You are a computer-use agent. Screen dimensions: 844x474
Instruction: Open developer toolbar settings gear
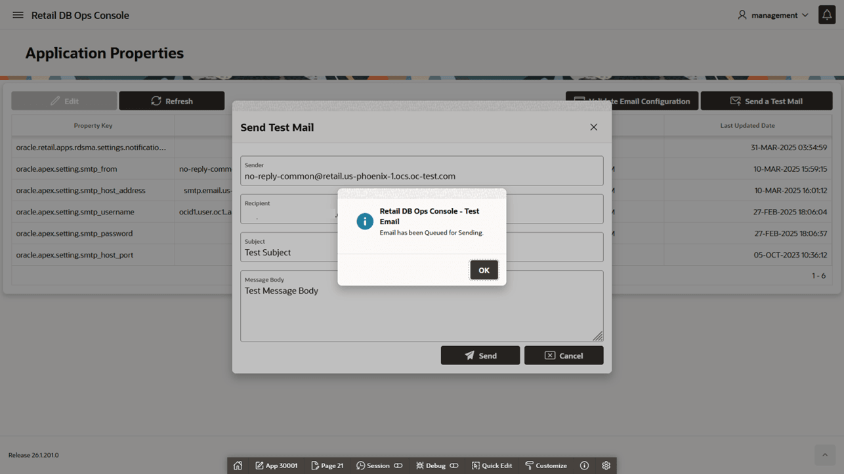(606, 465)
